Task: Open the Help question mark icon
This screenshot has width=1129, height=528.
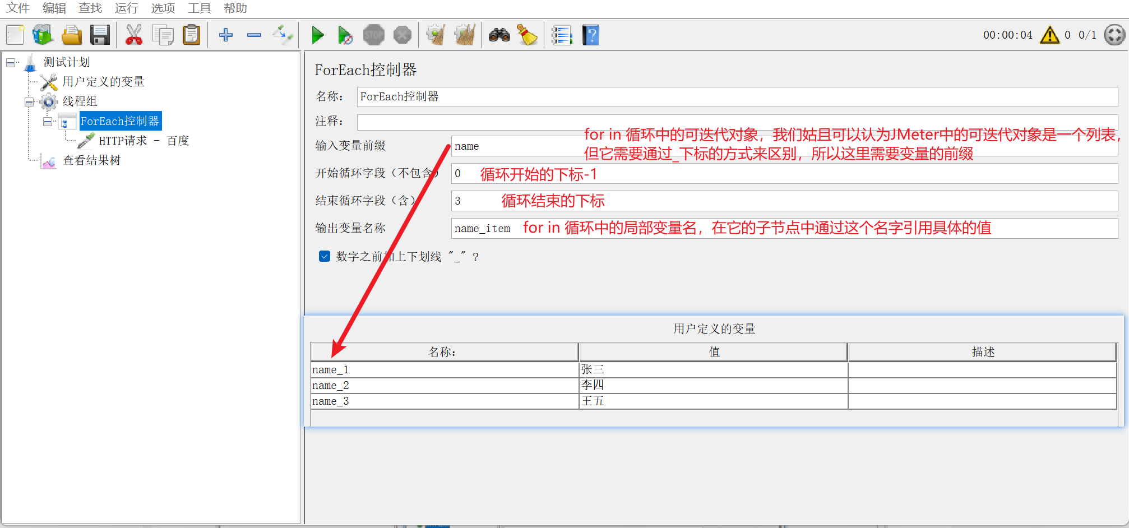Action: [590, 35]
